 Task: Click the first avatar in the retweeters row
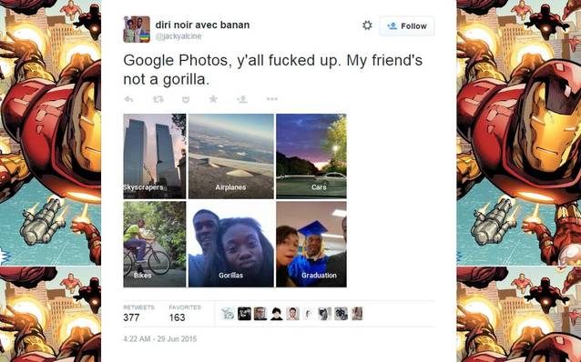coord(228,314)
